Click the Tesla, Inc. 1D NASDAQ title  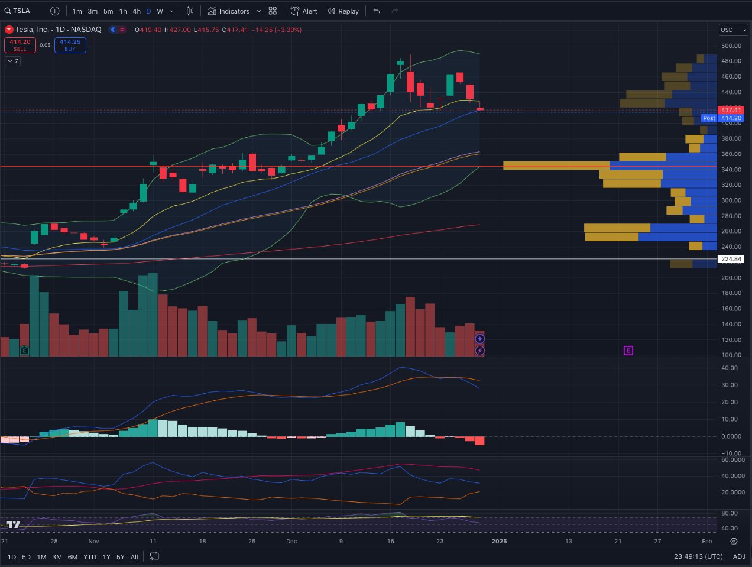pyautogui.click(x=59, y=30)
